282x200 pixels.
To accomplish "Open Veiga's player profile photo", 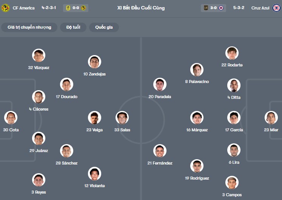I will (94, 118).
